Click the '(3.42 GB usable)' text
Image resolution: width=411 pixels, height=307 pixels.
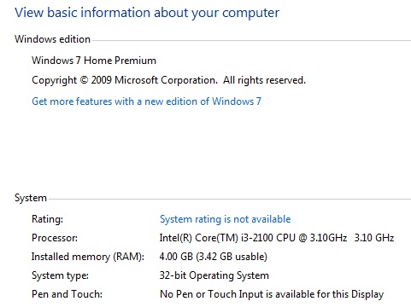[232, 257]
